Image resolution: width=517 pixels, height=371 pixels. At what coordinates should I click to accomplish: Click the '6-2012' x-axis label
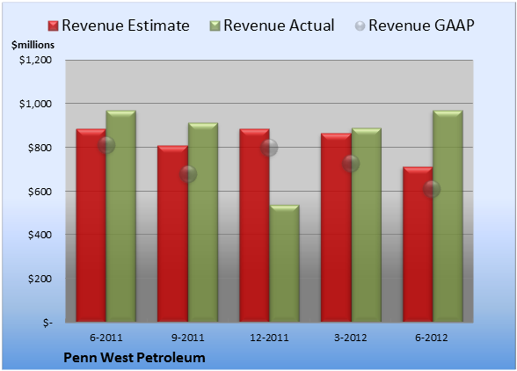point(432,338)
